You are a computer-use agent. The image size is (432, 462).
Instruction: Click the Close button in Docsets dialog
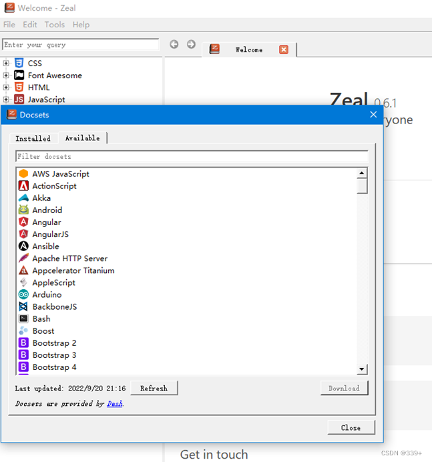[351, 427]
